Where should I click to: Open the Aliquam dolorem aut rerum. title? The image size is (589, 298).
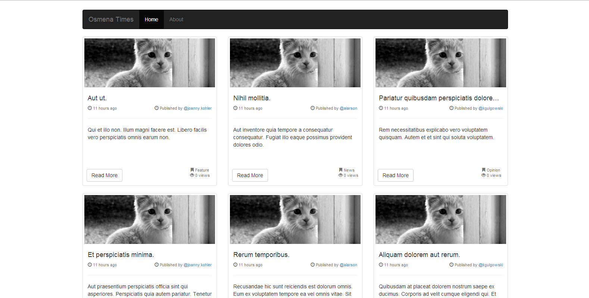(x=420, y=255)
